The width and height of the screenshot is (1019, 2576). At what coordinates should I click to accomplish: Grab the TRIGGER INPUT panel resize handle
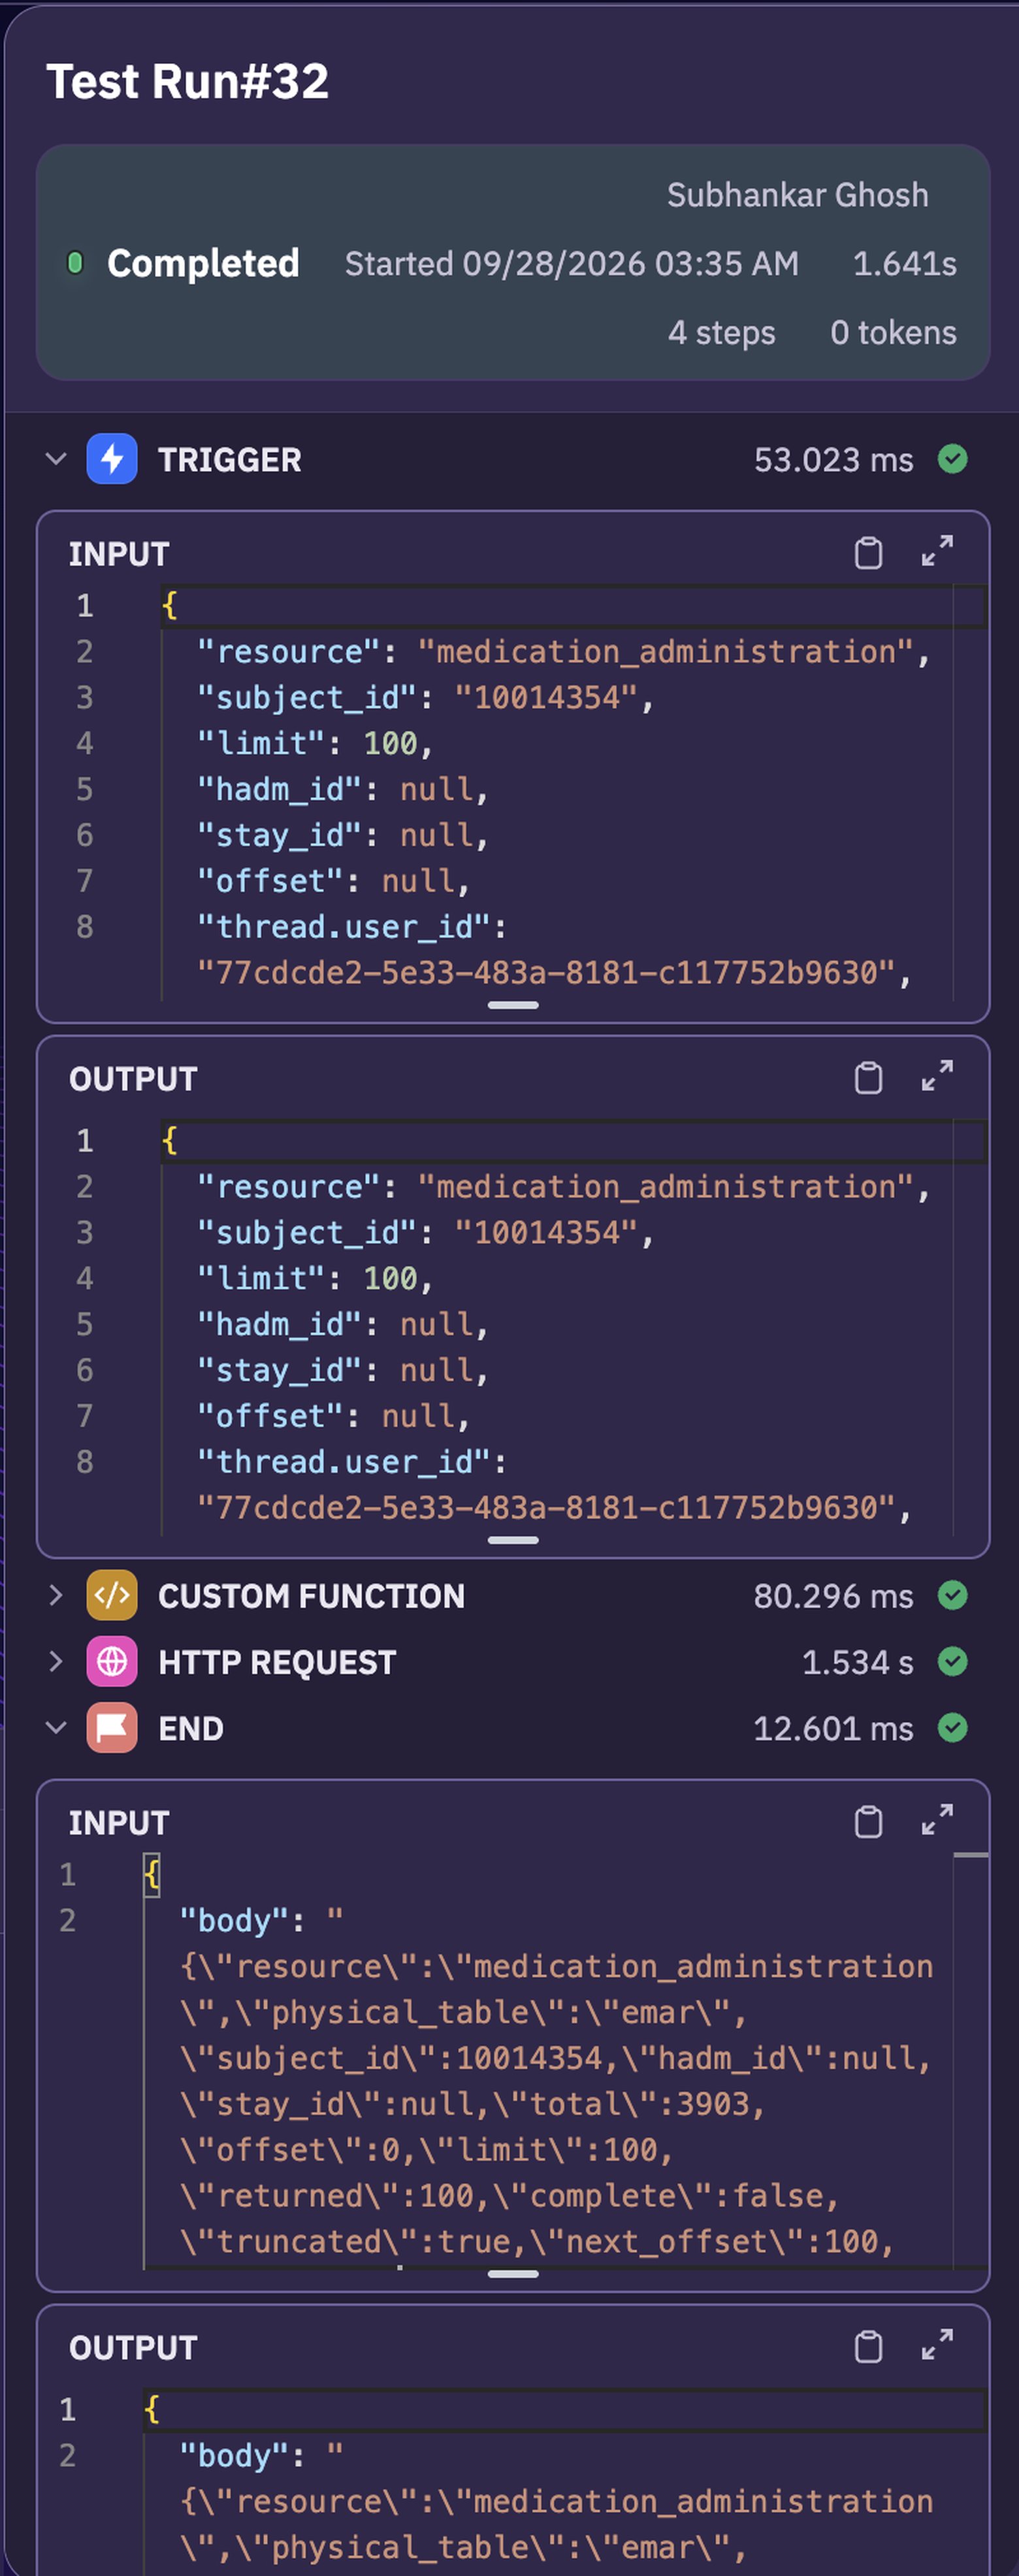tap(513, 1005)
